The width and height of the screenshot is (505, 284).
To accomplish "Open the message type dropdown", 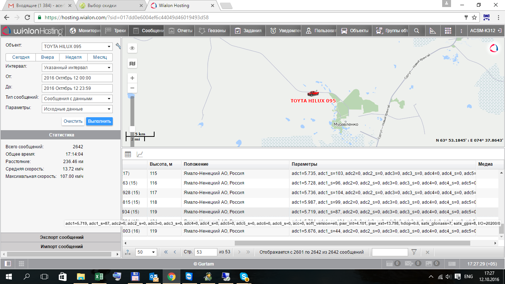I will click(x=77, y=99).
